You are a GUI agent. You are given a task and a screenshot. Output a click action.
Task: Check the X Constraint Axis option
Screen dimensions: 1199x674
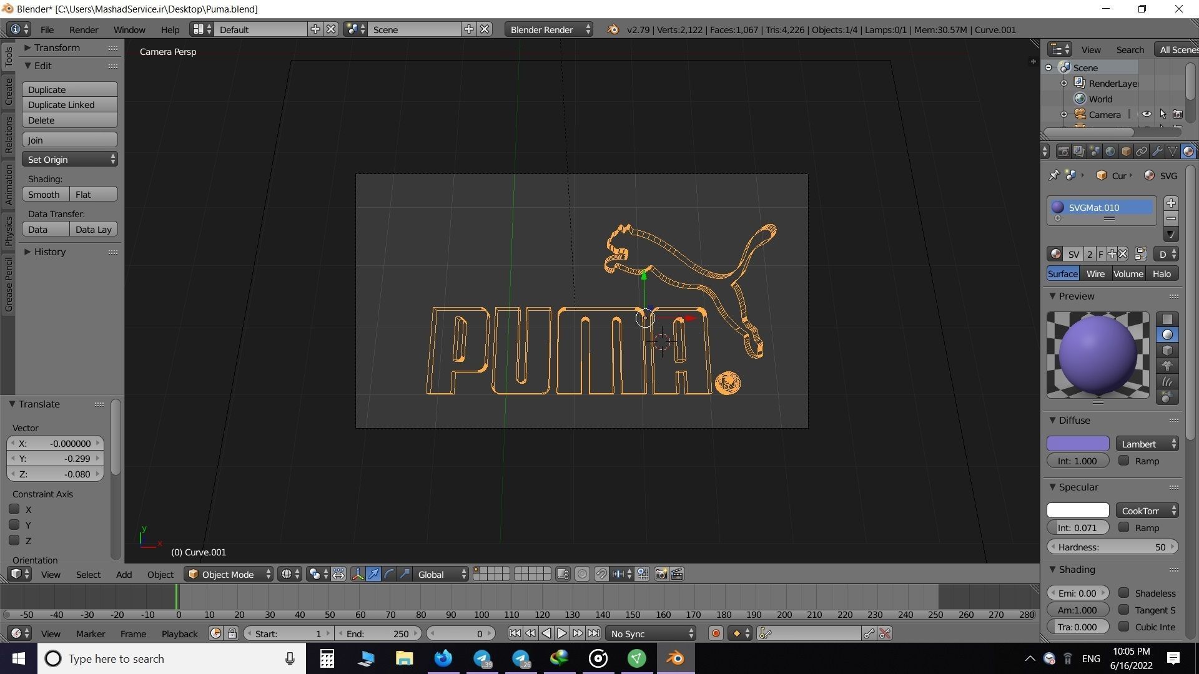click(16, 509)
